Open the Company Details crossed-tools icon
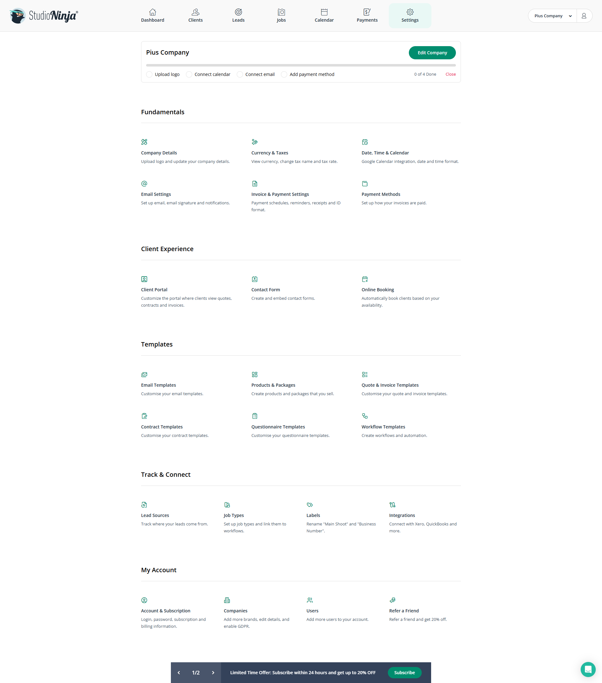 (x=144, y=142)
